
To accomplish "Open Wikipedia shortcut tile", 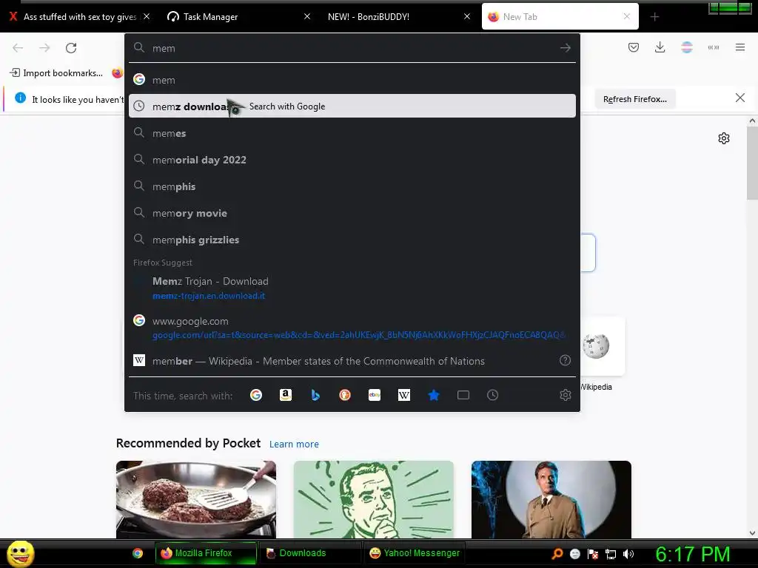I will (596, 346).
